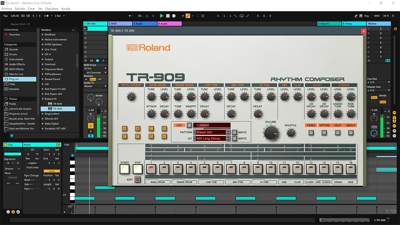Screen dimensions: 400x225
Task: Expand the ModPack folder
Action: [x=43, y=35]
